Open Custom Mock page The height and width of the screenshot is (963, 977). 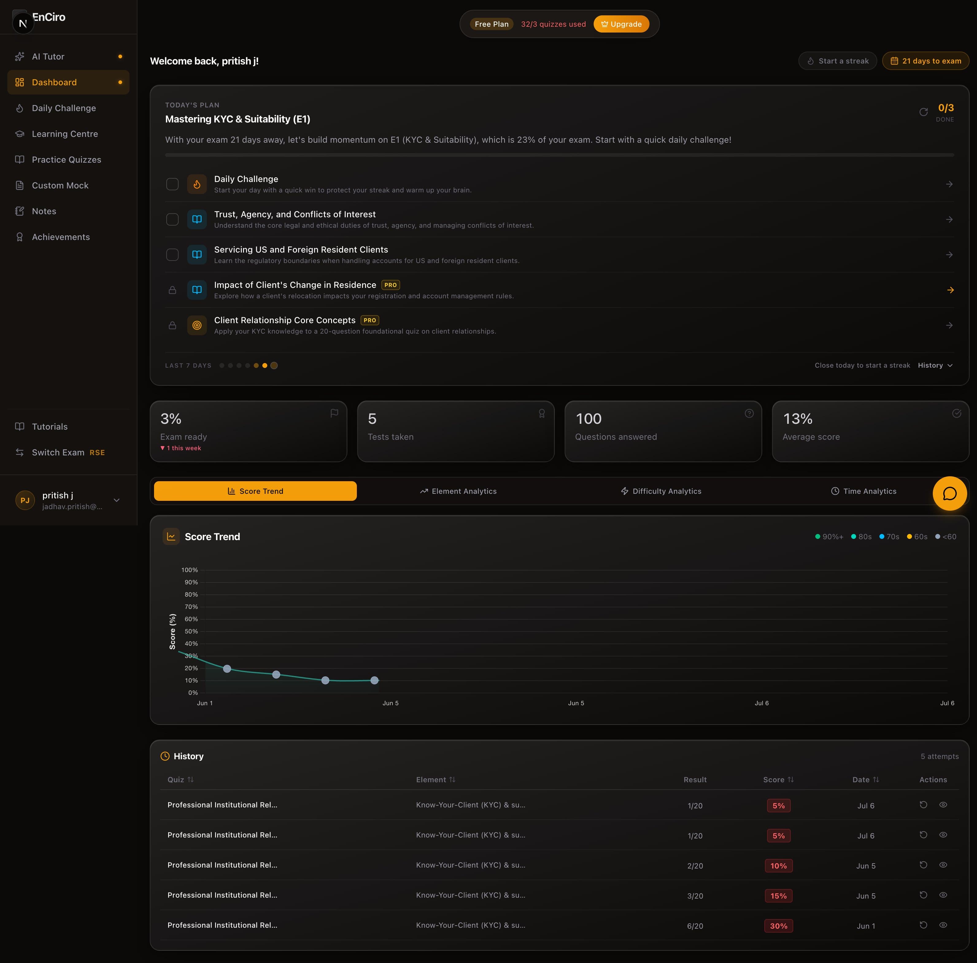(68, 186)
